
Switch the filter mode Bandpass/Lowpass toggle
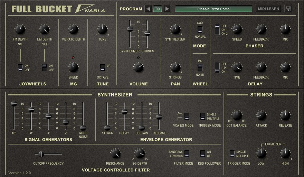pyautogui.click(x=187, y=153)
